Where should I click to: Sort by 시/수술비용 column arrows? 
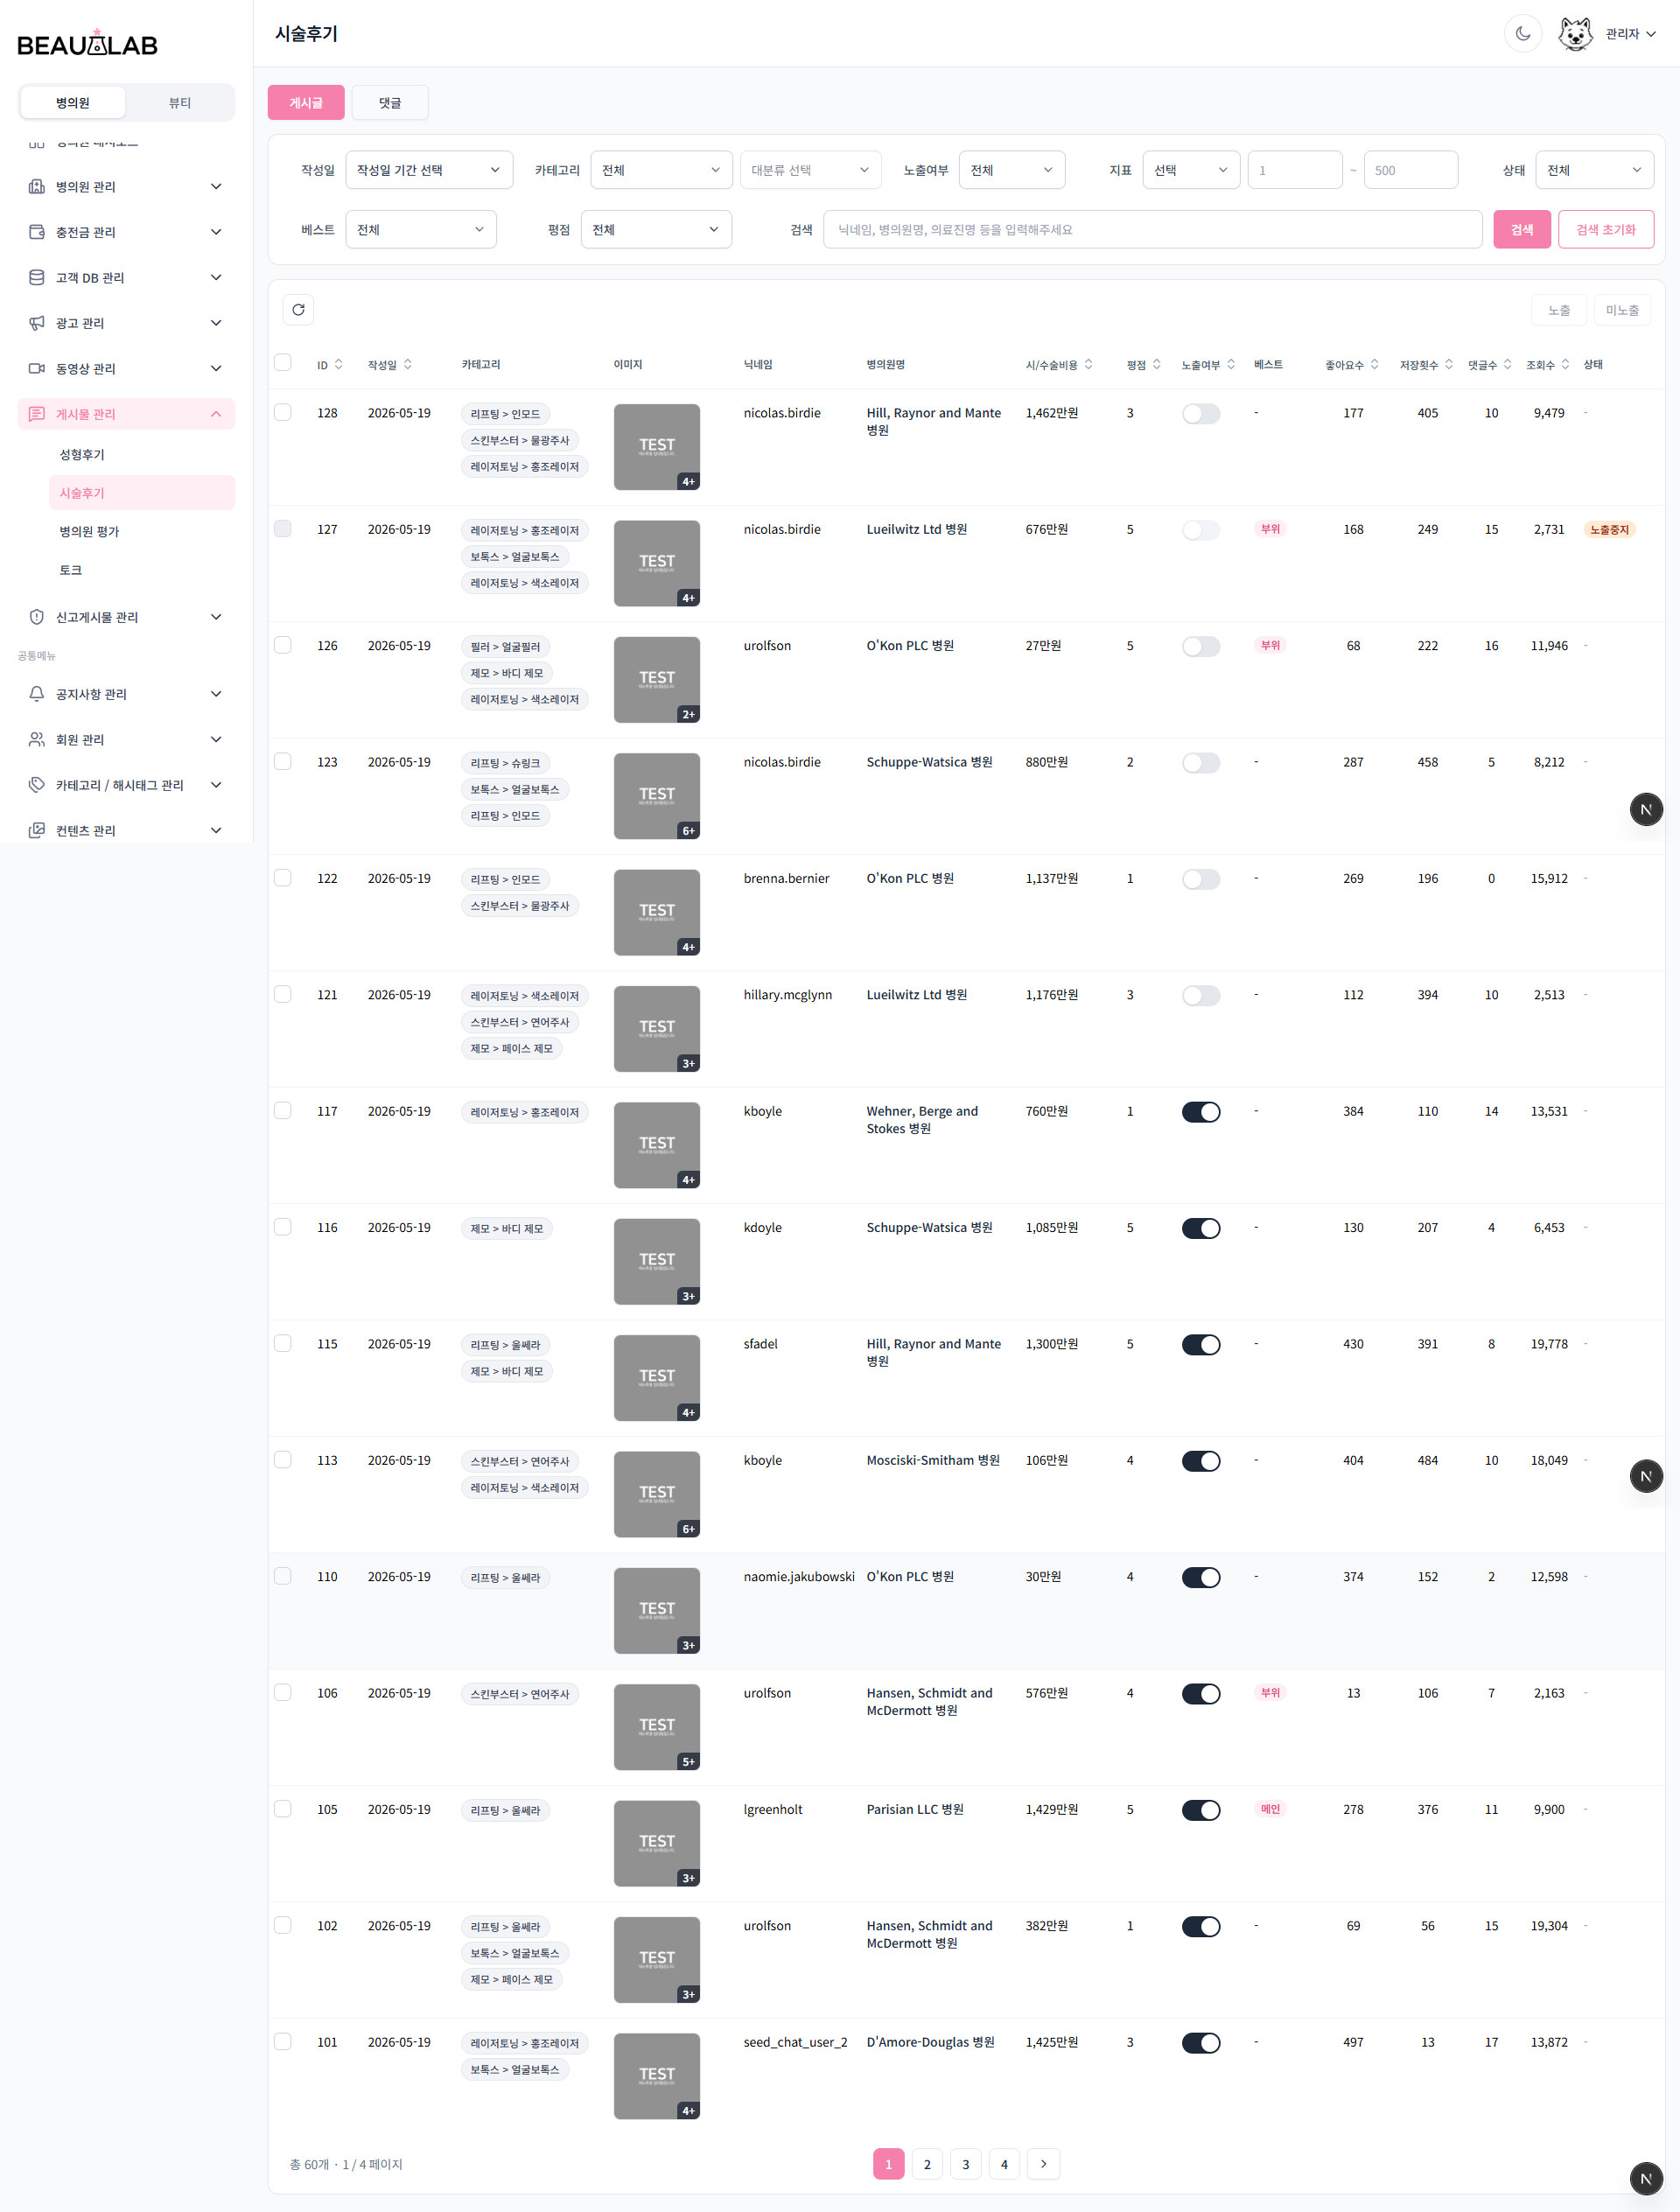coord(1089,365)
